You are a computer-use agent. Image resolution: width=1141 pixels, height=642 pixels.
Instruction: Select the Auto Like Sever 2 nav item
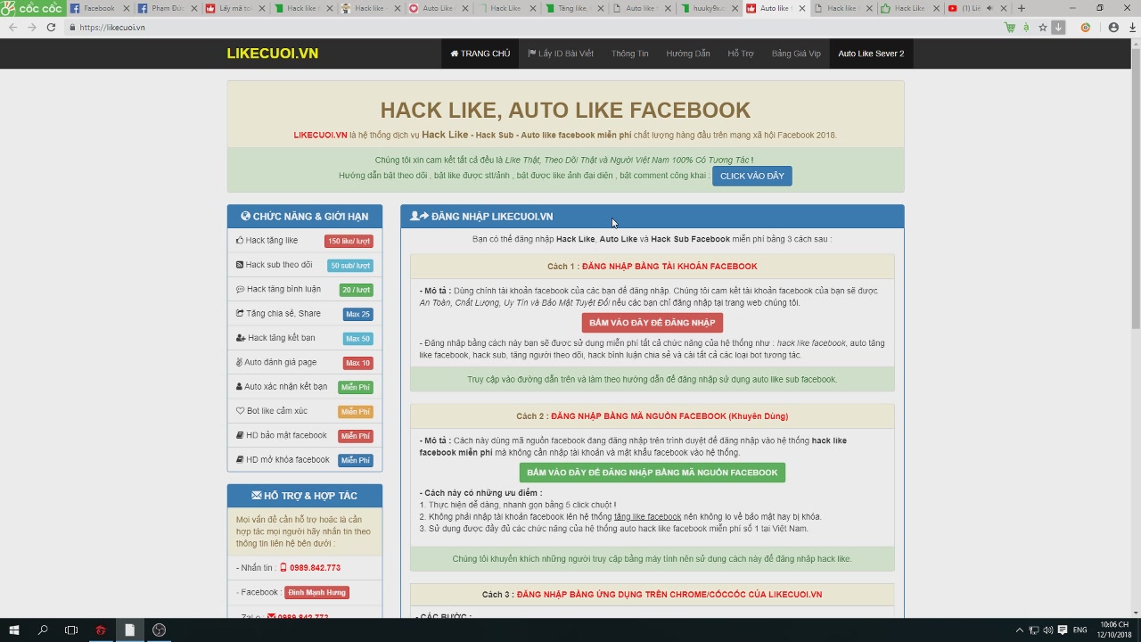[x=870, y=53]
